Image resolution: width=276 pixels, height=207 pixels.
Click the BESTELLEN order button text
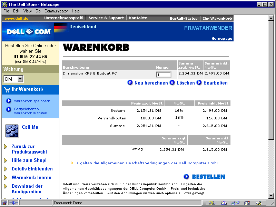tap(209, 177)
